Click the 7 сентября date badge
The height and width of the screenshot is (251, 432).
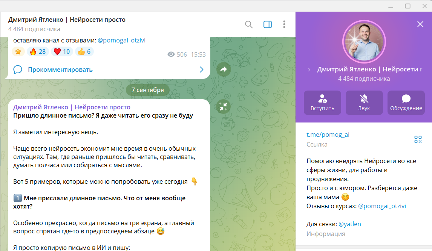point(148,90)
